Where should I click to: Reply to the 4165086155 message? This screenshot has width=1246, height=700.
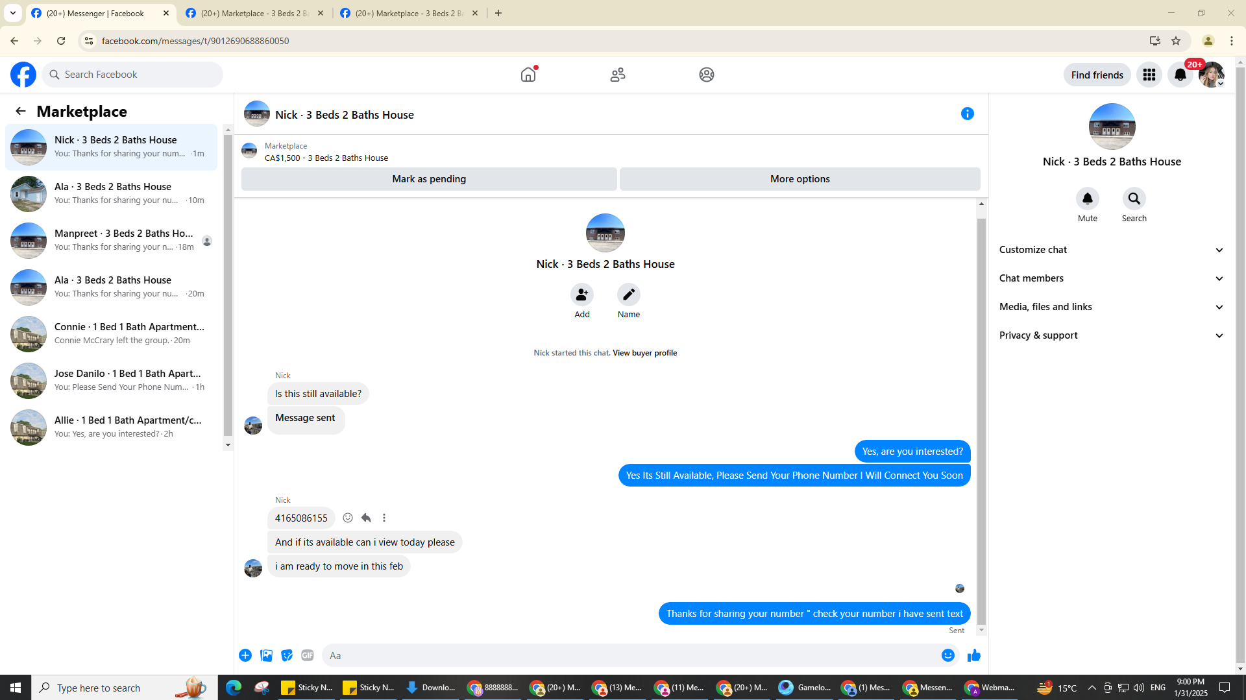pyautogui.click(x=366, y=518)
